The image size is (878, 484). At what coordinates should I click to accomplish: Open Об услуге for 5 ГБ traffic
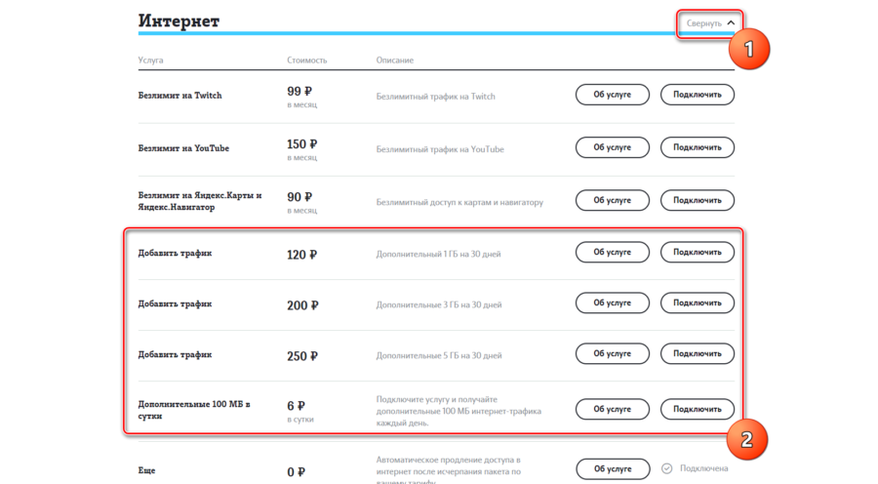613,353
